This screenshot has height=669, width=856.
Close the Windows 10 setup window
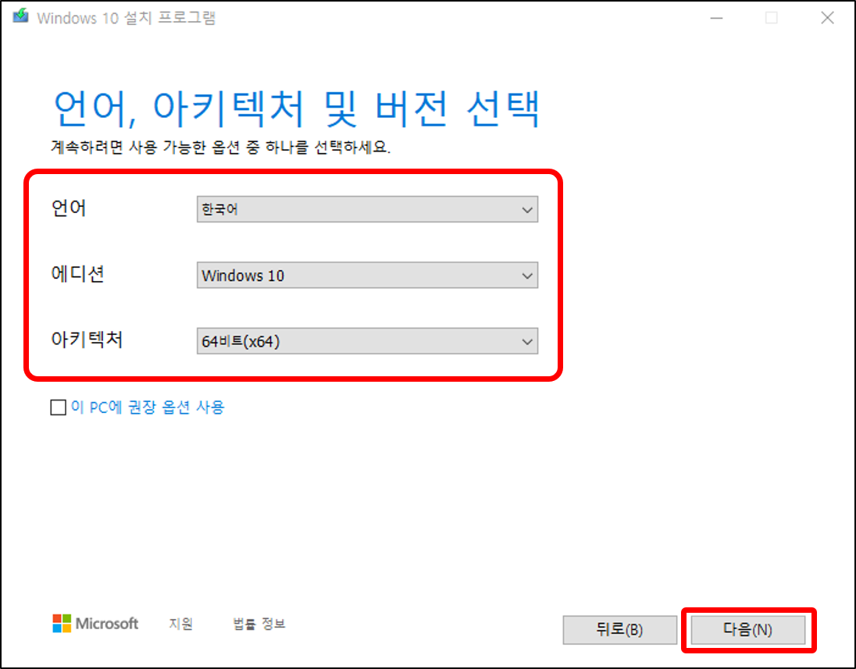point(827,17)
